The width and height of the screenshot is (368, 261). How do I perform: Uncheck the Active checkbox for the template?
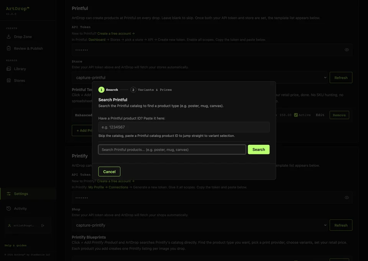(x=296, y=115)
